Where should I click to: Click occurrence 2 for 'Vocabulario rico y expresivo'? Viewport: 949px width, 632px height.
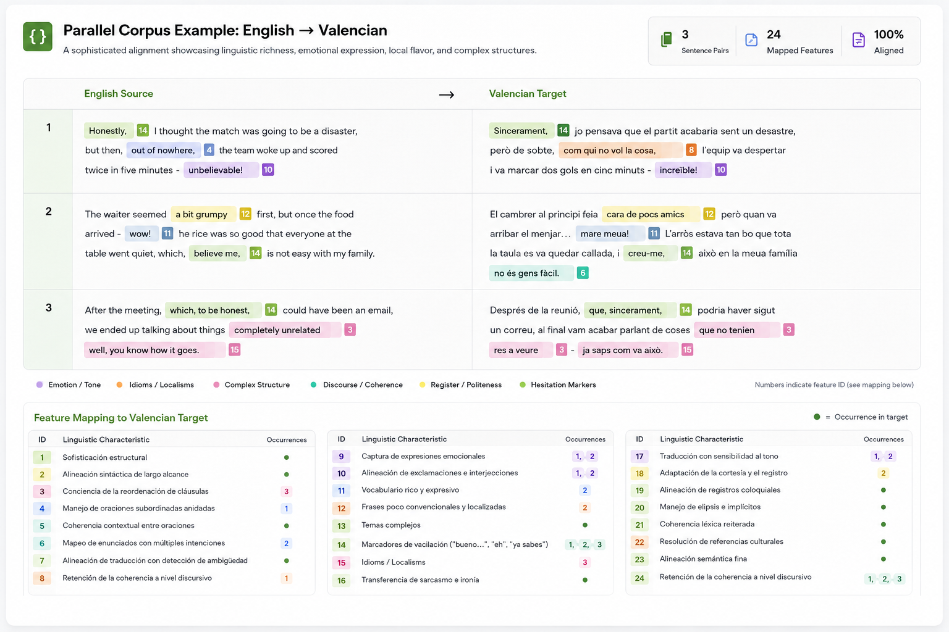tap(585, 490)
